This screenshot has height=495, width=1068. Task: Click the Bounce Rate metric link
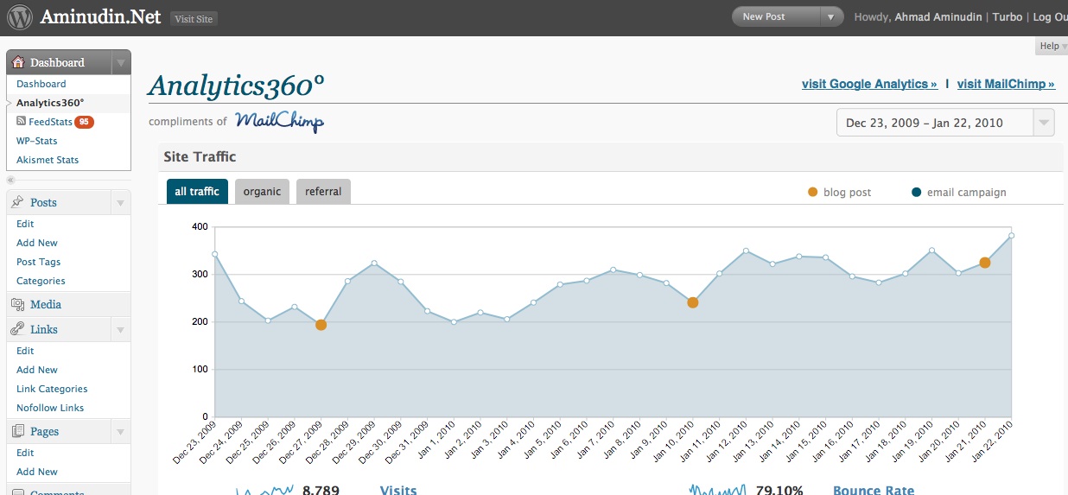point(874,490)
